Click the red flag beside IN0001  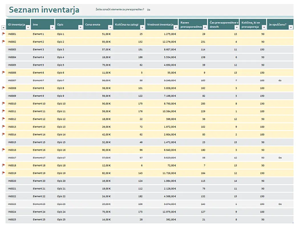pyautogui.click(x=4, y=34)
